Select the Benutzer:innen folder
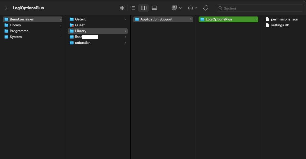The image size is (306, 159). point(22,19)
